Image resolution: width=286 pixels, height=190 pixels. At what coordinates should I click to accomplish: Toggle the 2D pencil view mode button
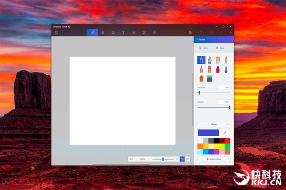[x=182, y=159]
